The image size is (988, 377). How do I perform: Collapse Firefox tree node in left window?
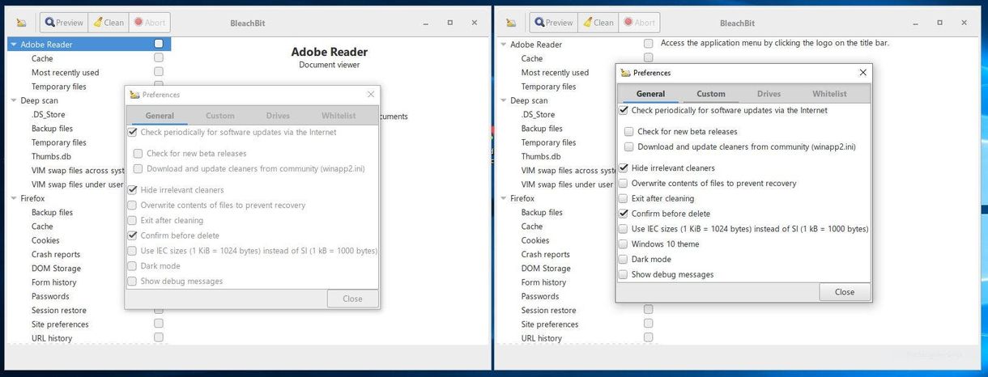click(x=14, y=198)
